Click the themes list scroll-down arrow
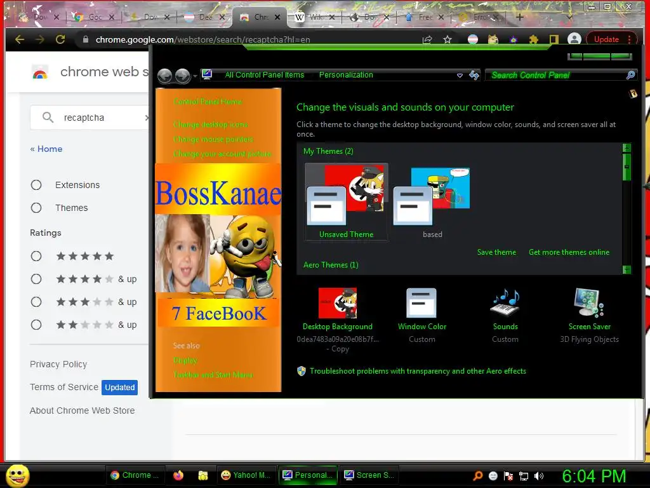The height and width of the screenshot is (488, 650). tap(627, 269)
